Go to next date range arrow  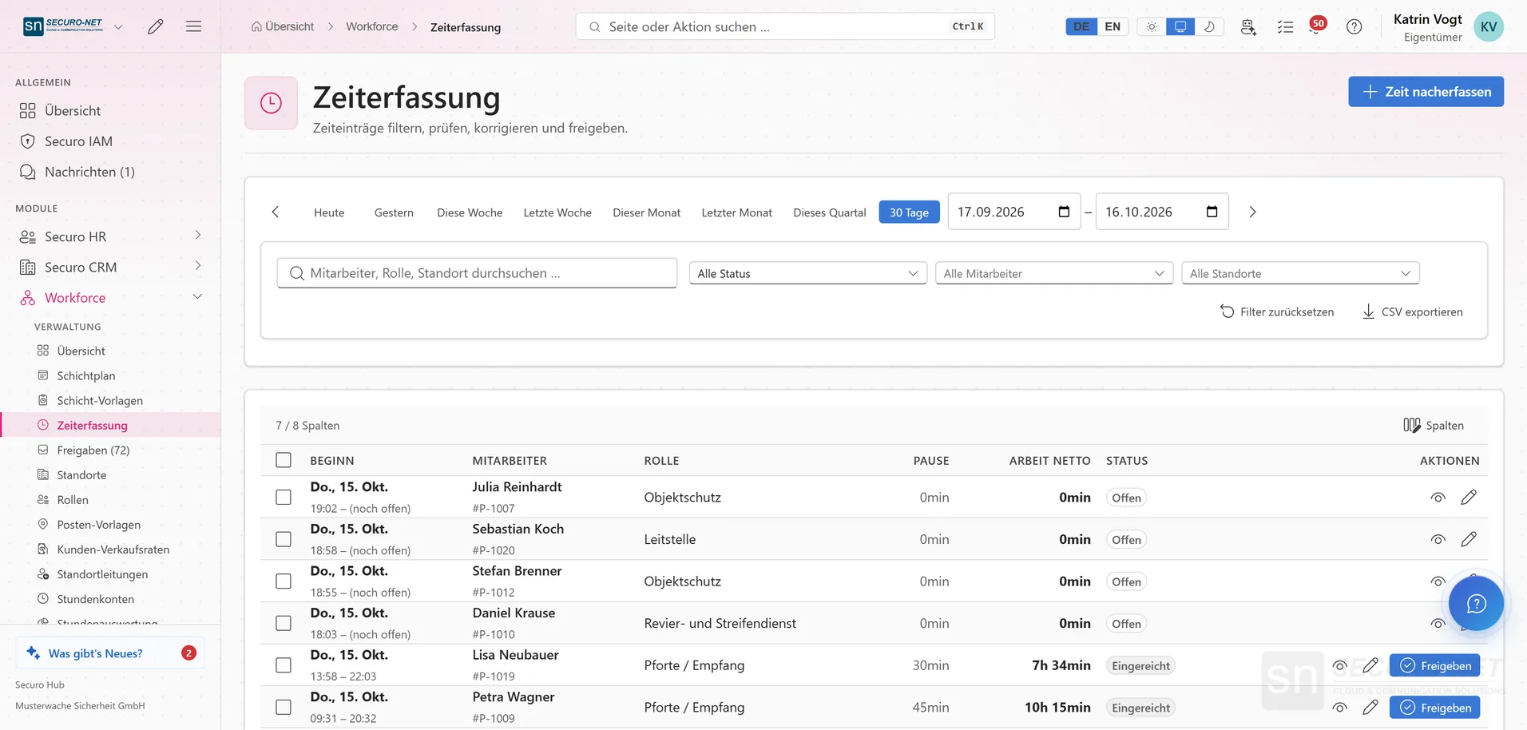(x=1252, y=212)
